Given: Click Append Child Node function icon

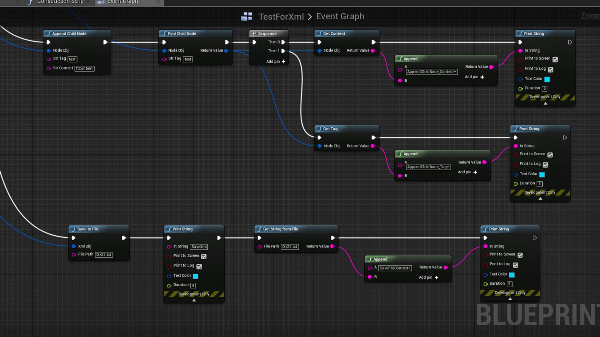Looking at the screenshot, I should point(49,34).
